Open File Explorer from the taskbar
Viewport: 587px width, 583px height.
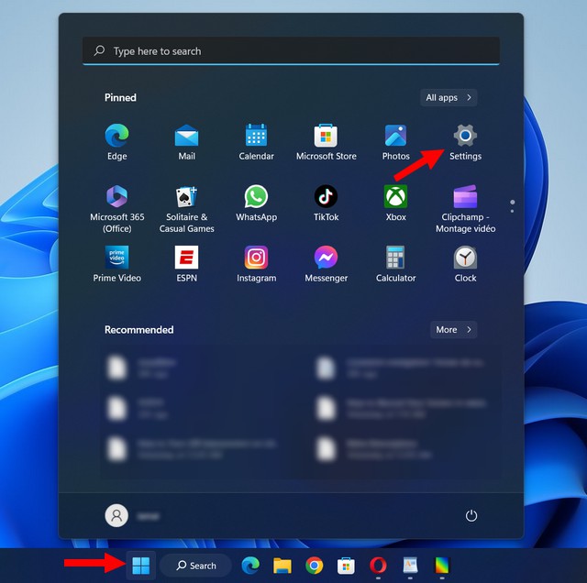coord(282,566)
